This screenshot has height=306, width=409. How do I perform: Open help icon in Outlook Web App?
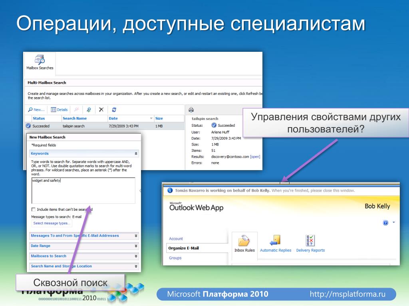(x=385, y=223)
